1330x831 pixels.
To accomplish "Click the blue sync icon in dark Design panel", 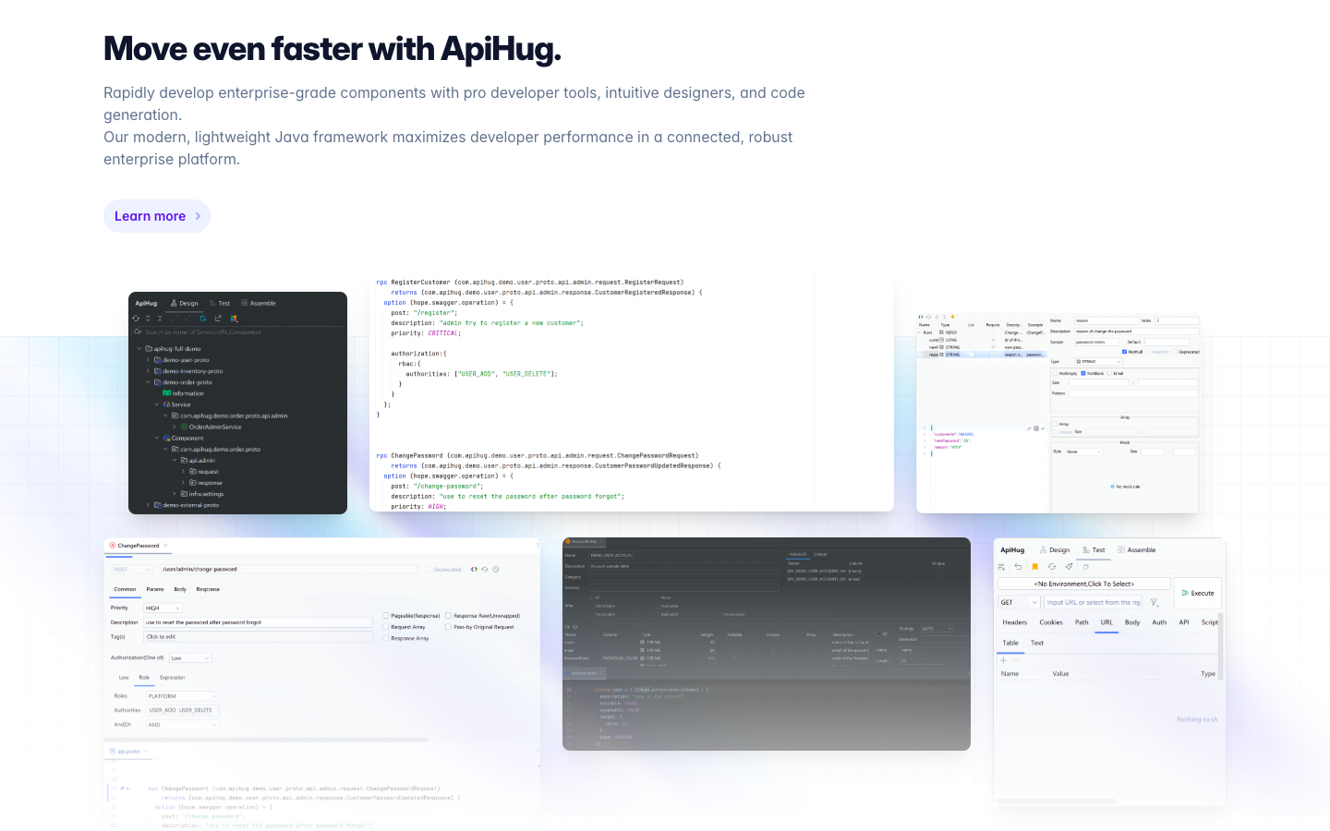I will (x=202, y=319).
